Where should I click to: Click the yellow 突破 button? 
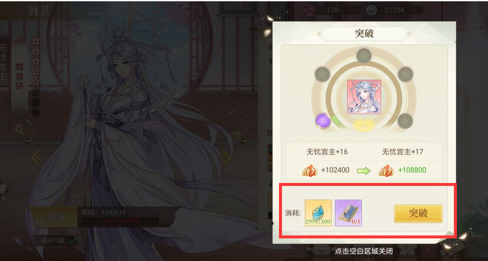(x=418, y=213)
